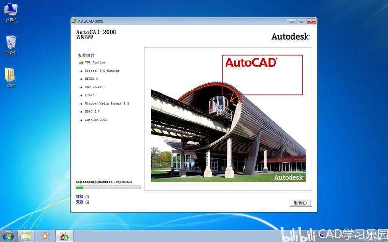Click the Autodesk logo in header
The width and height of the screenshot is (388, 242).
point(291,37)
